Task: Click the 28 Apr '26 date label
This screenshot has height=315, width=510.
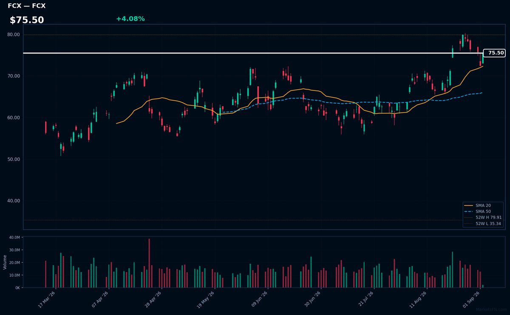Action: coord(153,299)
